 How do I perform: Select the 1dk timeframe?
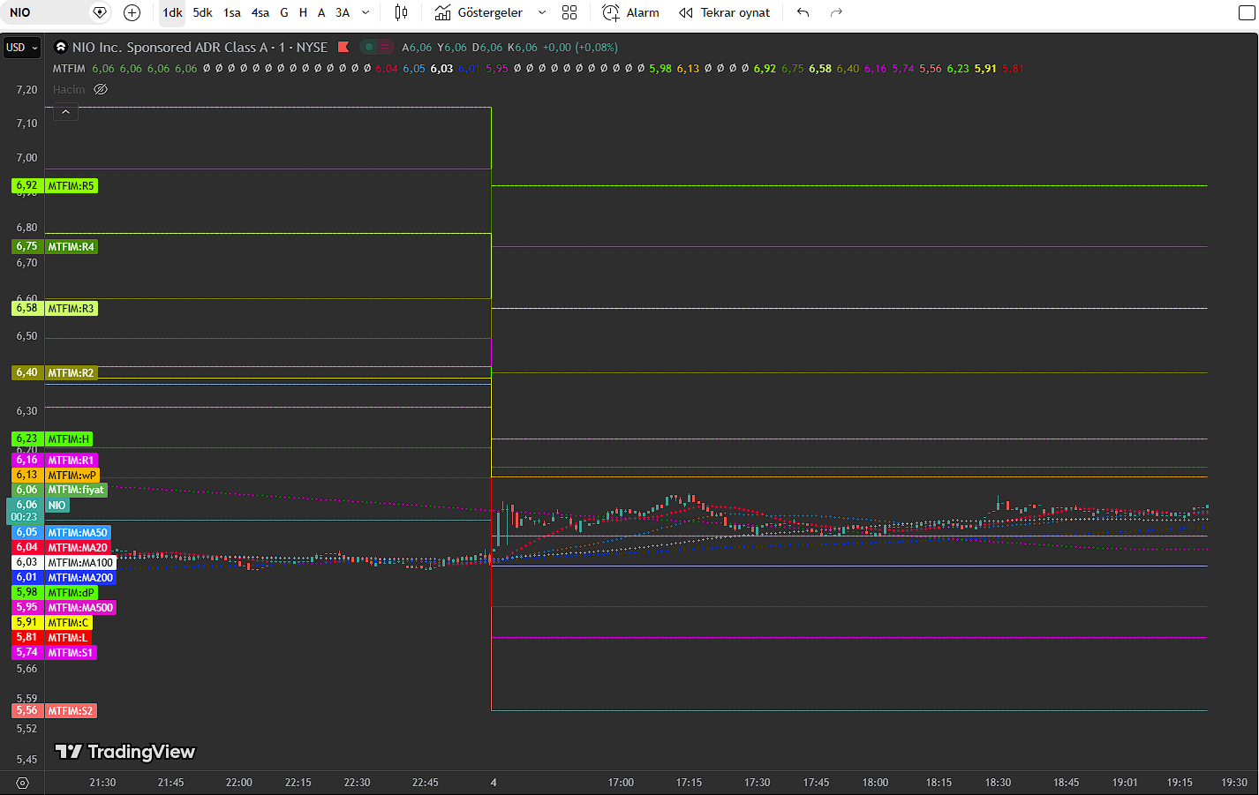172,12
